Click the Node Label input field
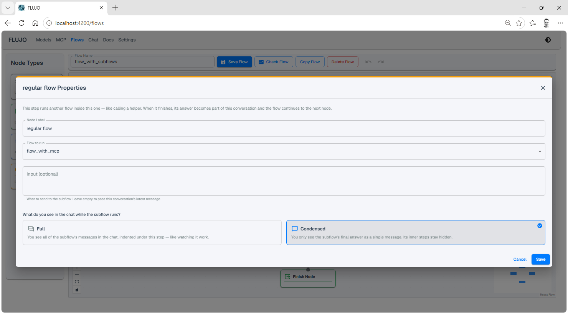 click(284, 128)
